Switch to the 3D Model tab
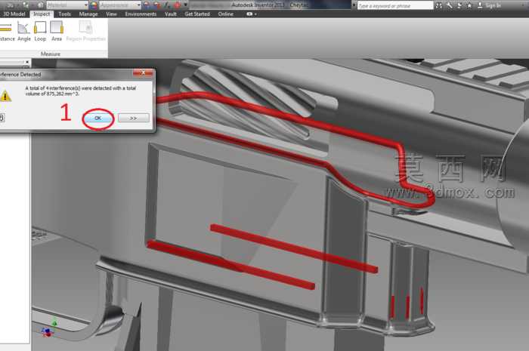529x351 pixels. click(x=14, y=14)
